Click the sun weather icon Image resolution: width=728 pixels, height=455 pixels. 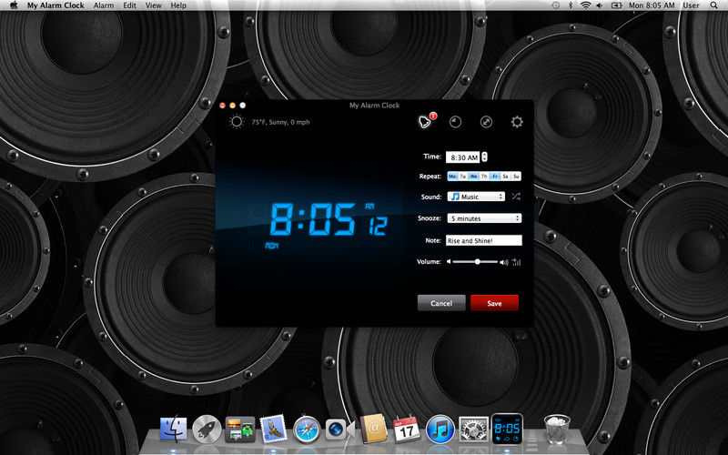pos(237,122)
